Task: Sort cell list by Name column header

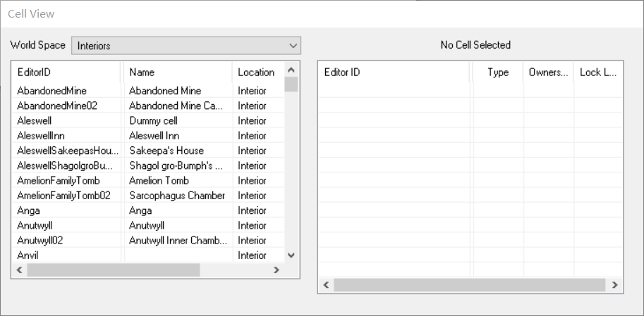Action: (x=178, y=72)
